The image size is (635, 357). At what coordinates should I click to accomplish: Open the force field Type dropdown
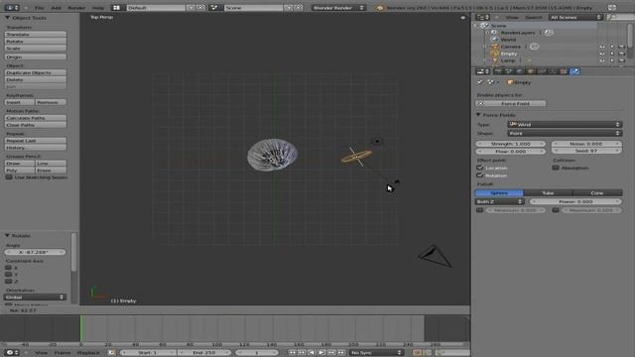tap(565, 124)
